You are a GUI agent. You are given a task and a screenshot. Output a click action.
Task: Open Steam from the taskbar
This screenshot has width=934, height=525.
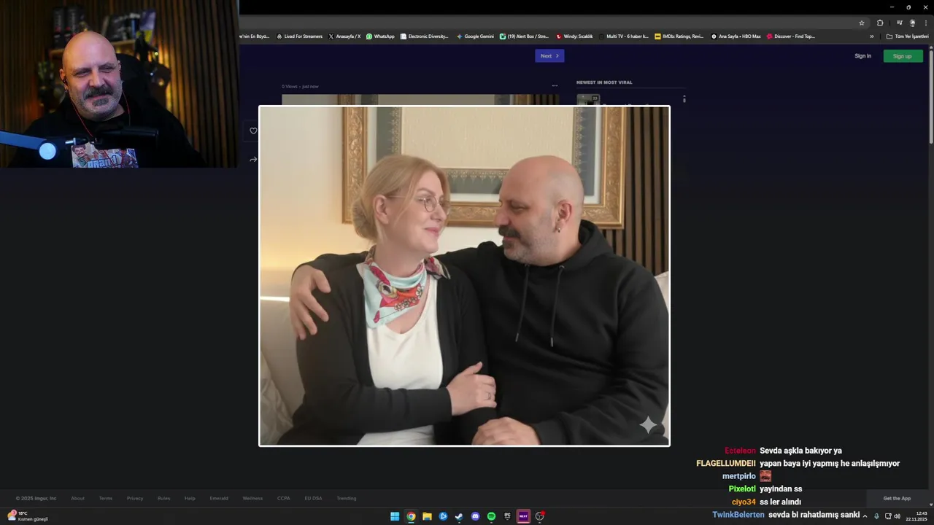click(x=459, y=516)
